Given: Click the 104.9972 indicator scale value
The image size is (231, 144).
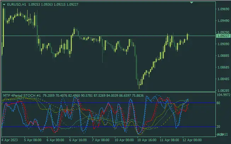Looking at the screenshot, I should click(224, 95).
